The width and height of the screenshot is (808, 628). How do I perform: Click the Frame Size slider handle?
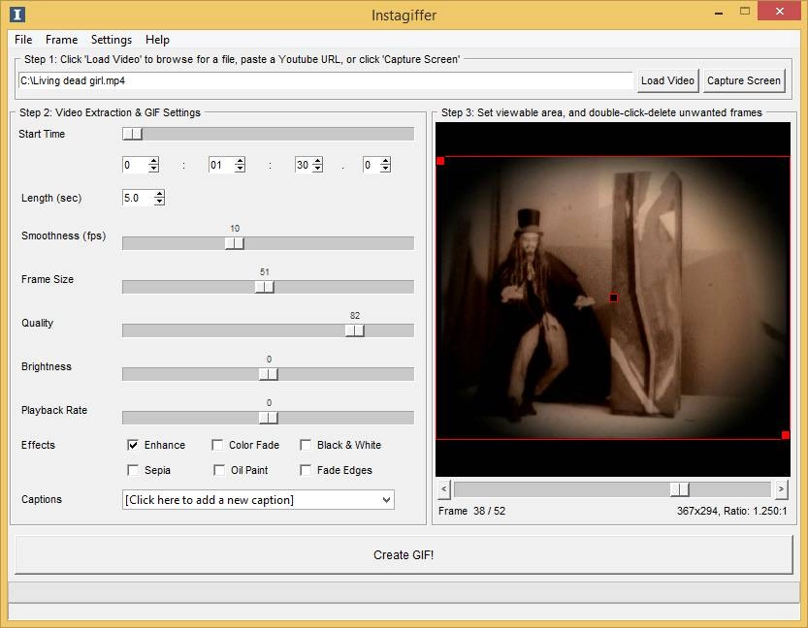pos(265,287)
